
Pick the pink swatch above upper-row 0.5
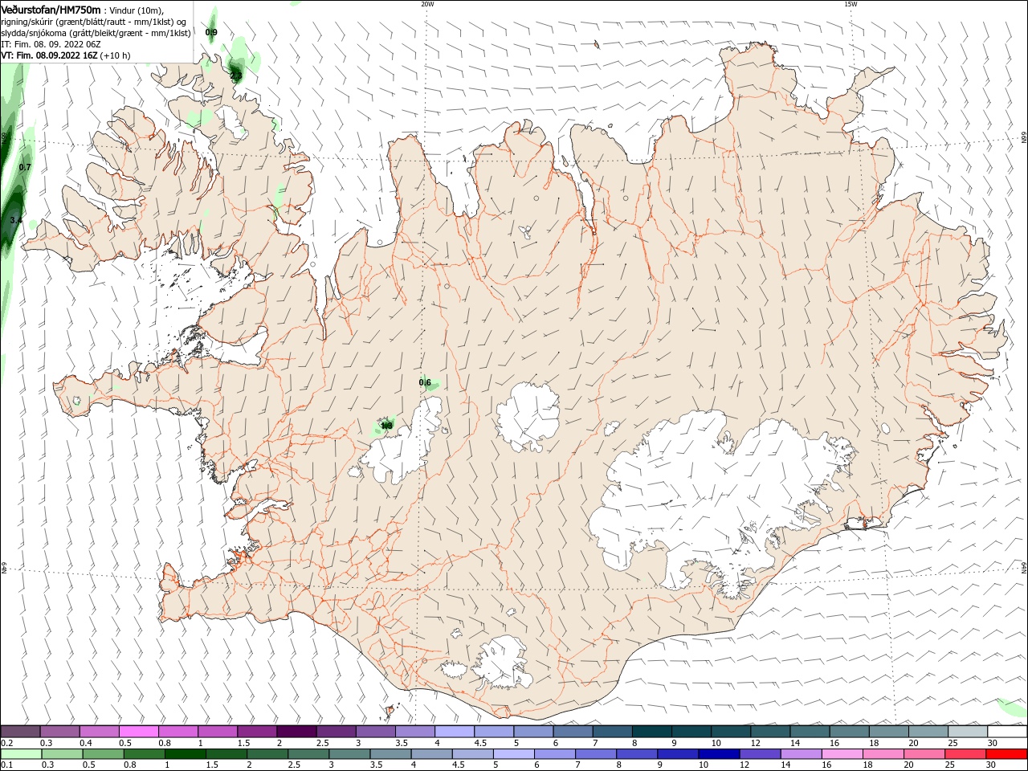(x=139, y=732)
